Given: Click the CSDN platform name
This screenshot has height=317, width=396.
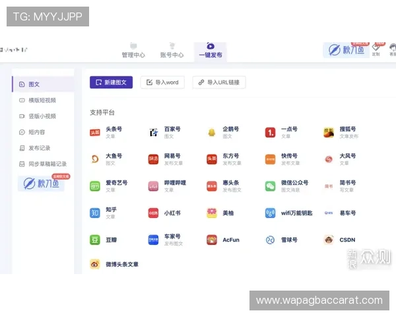Looking at the screenshot, I should pyautogui.click(x=347, y=240).
